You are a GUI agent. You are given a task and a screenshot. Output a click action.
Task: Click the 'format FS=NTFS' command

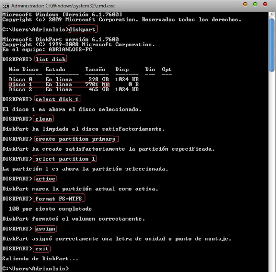point(59,199)
